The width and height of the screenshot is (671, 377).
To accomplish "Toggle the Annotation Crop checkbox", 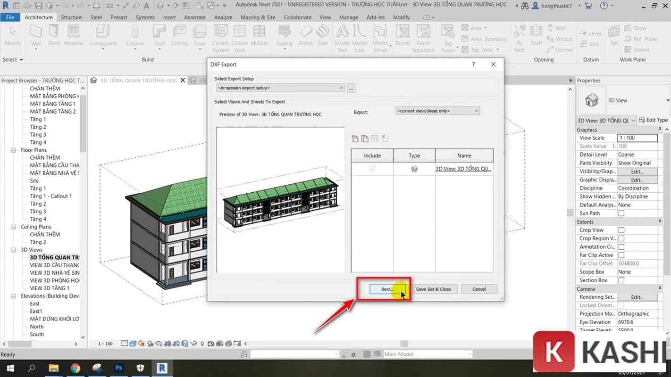I will (621, 247).
